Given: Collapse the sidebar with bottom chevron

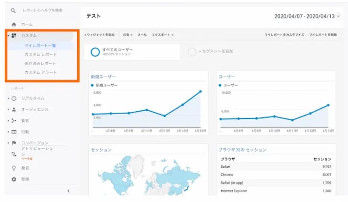Looking at the screenshot, I should 68,191.
